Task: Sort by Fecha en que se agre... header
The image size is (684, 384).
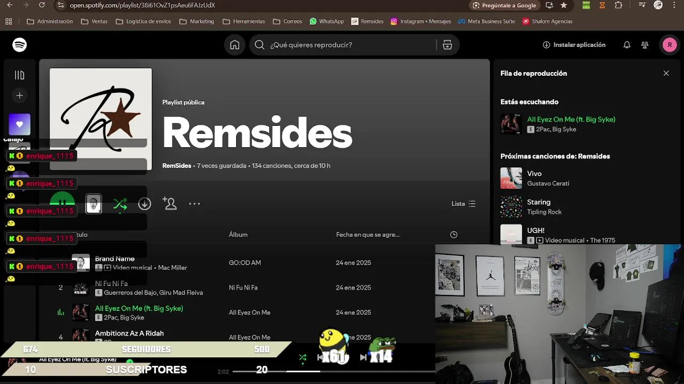Action: point(368,235)
